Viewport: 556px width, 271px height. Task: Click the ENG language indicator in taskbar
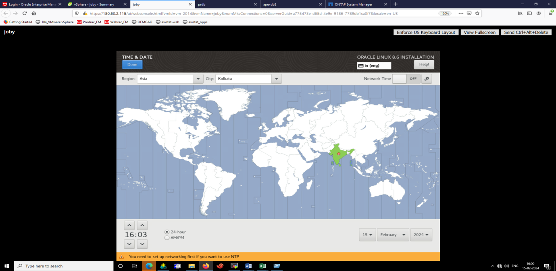tap(515, 266)
